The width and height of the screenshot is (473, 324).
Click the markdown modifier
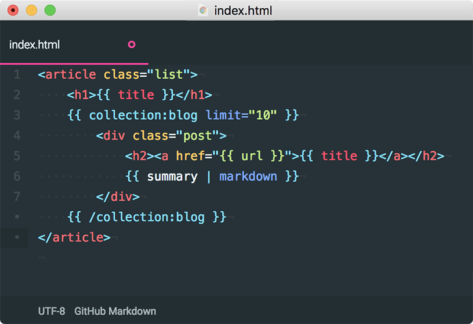248,176
